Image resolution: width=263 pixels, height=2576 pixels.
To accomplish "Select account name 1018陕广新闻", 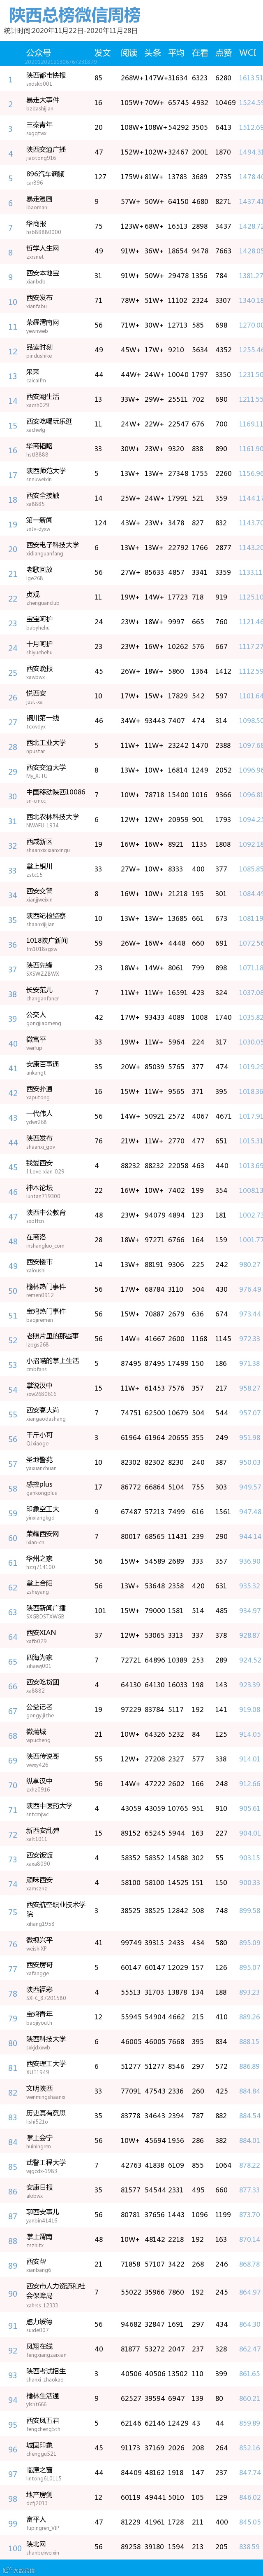I will 47,941.
